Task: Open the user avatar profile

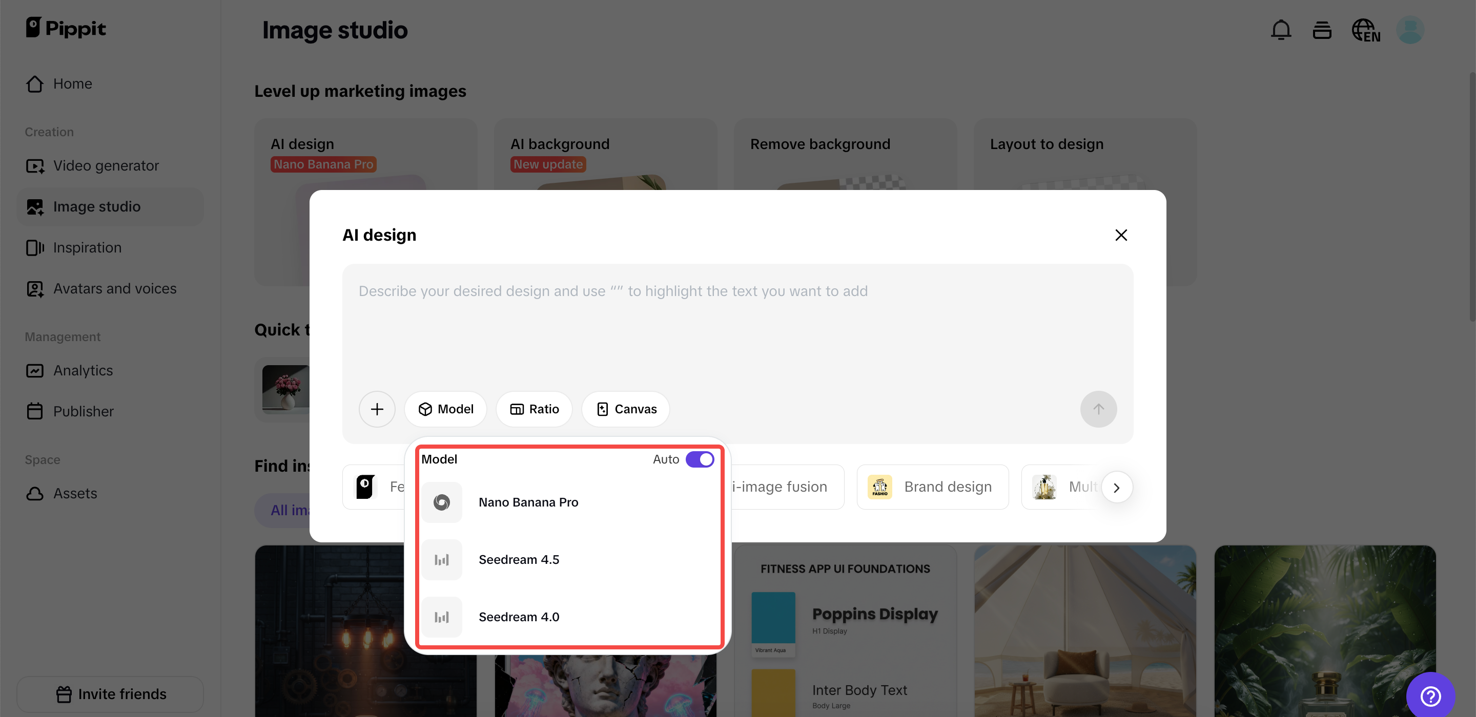Action: pyautogui.click(x=1409, y=30)
